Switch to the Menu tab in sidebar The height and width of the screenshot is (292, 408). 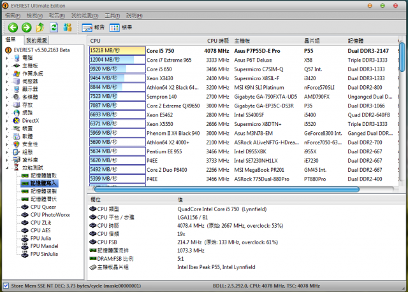tap(11, 39)
